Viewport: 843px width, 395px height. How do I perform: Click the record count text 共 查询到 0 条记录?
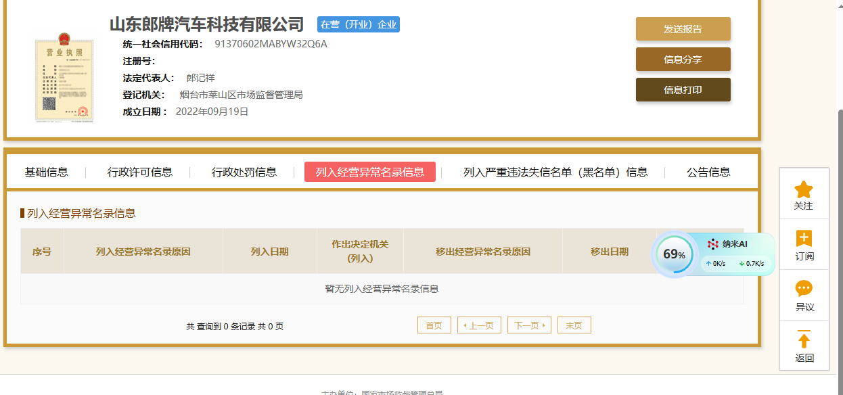221,326
